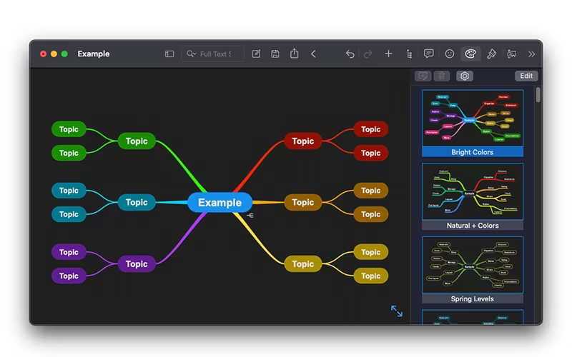
Task: Select the teal main Topic node
Action: [x=137, y=202]
